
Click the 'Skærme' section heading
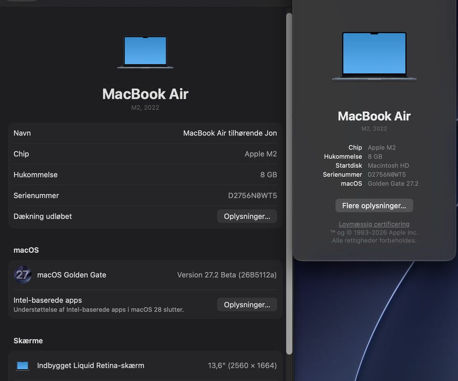pos(28,341)
